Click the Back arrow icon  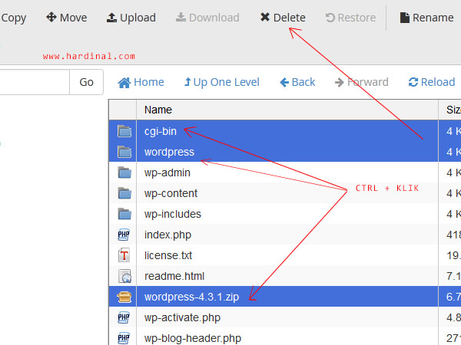click(x=284, y=83)
